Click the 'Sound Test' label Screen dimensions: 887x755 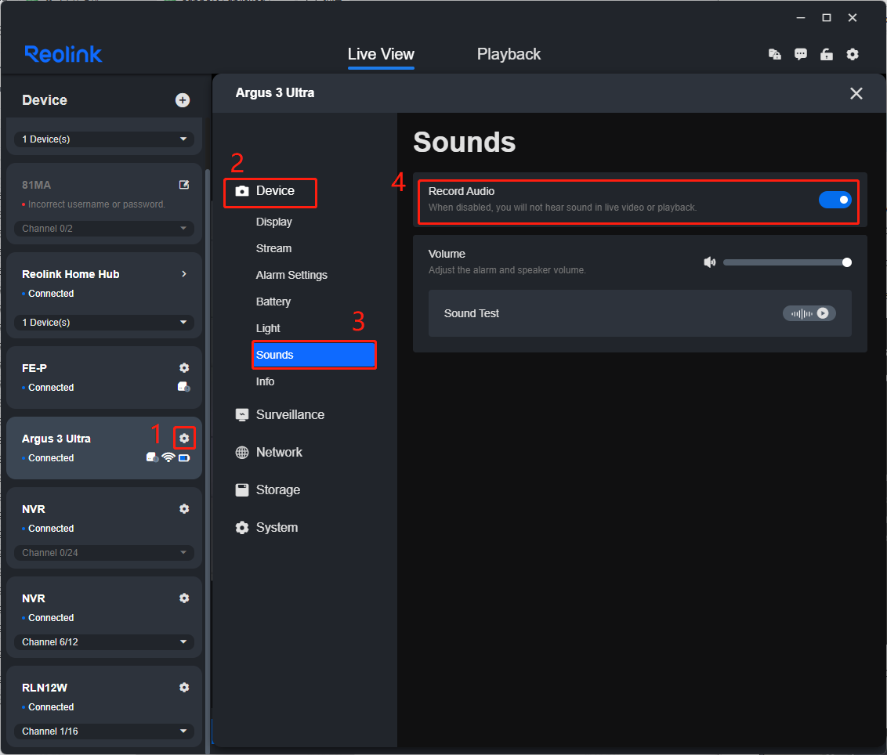[471, 313]
